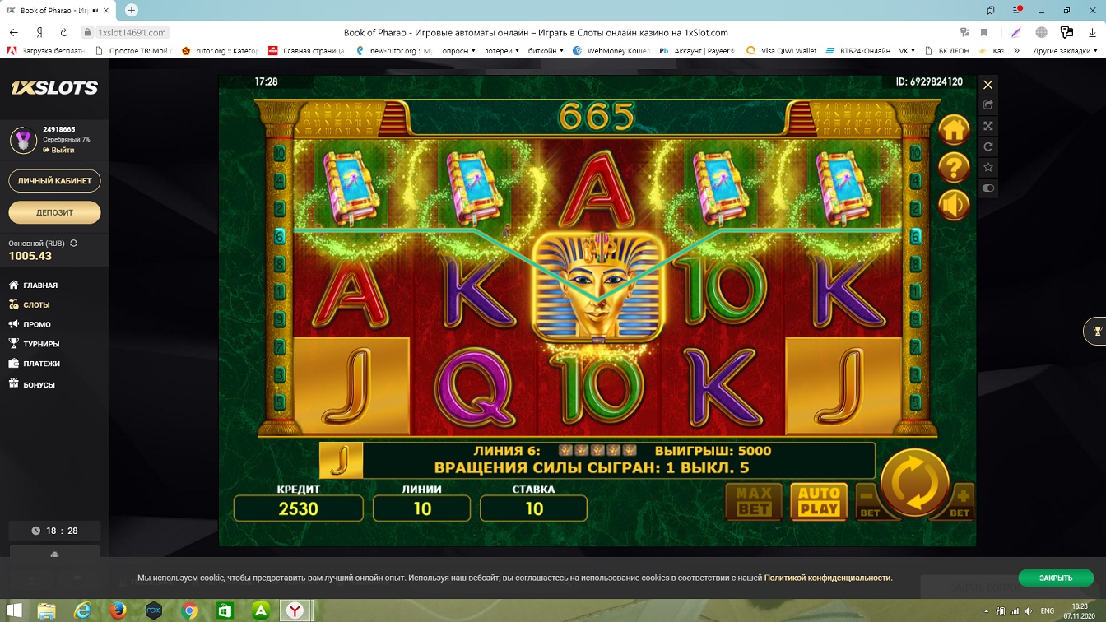The width and height of the screenshot is (1106, 622).
Task: Go to the Бонусы section
Action: [x=39, y=384]
